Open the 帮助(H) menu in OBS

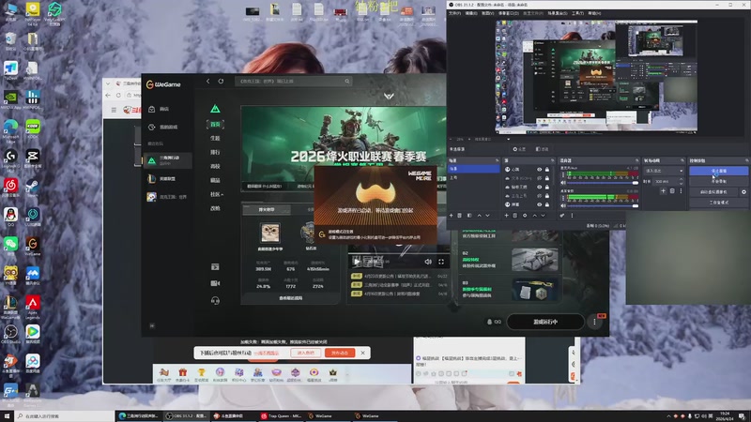pyautogui.click(x=594, y=13)
